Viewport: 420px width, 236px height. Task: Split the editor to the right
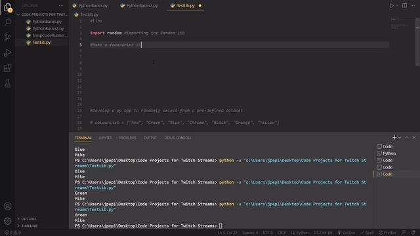coord(404,6)
